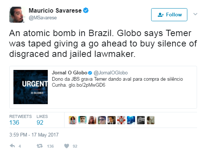Open Mauricio Savarese's profile photo
This screenshot has height=154, width=206.
click(x=17, y=15)
